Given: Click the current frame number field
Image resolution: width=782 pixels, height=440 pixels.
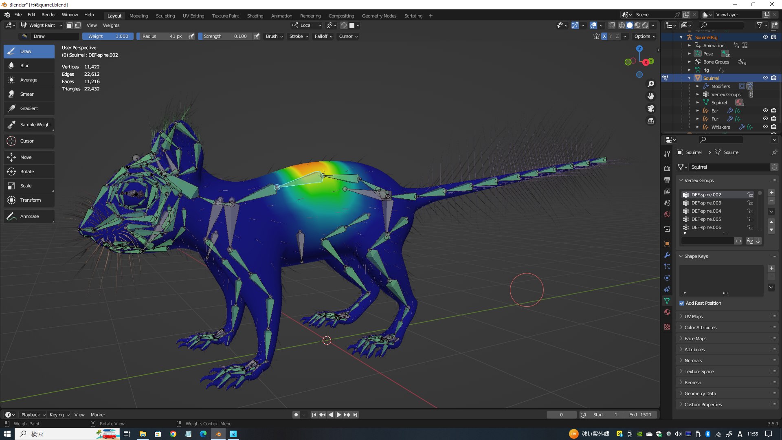Looking at the screenshot, I should tap(561, 415).
